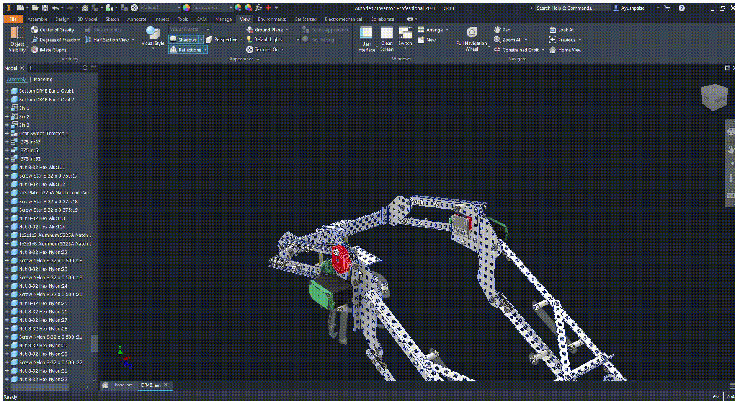Click Zoom All tool
The image size is (735, 401).
click(x=508, y=40)
